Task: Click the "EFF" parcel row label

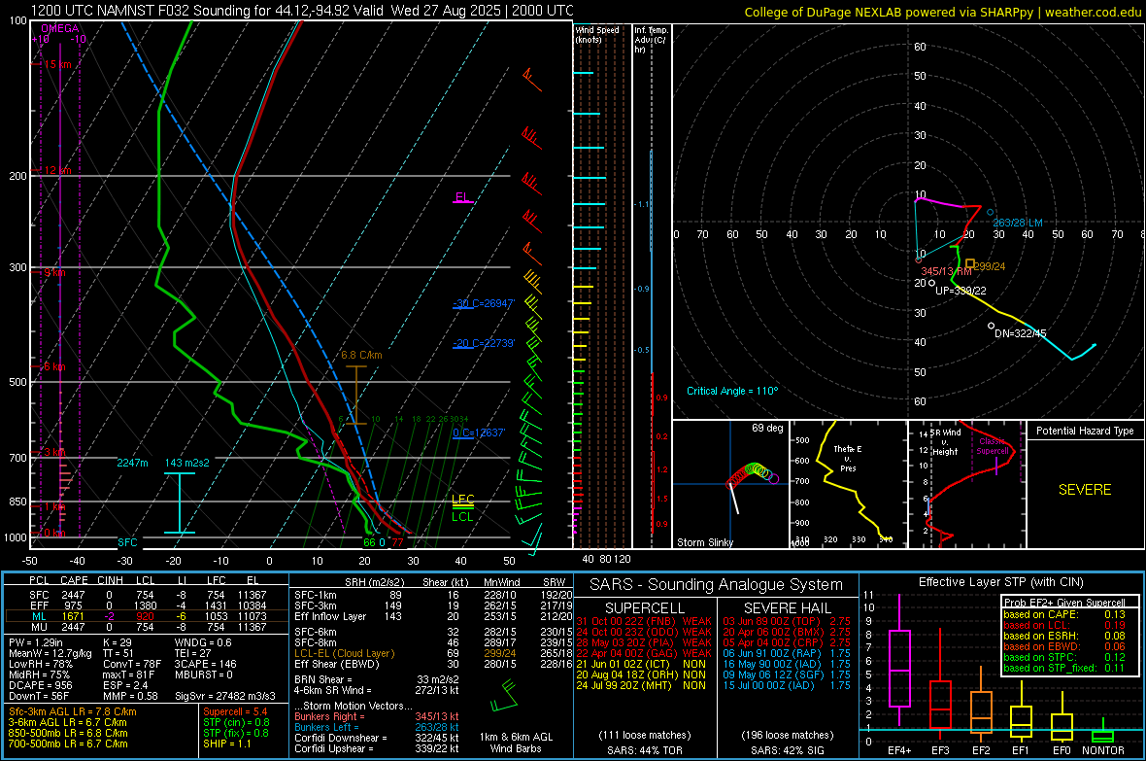Action: tap(39, 605)
